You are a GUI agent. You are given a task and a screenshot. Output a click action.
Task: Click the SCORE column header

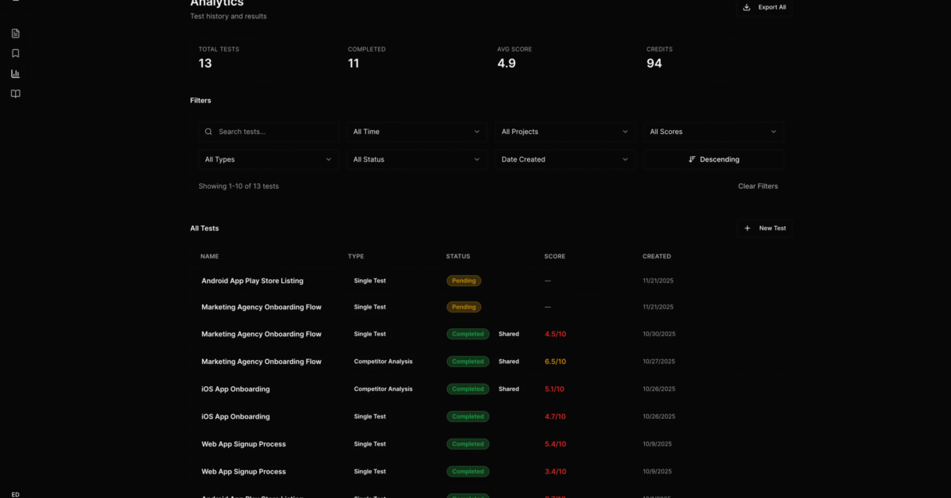(x=555, y=256)
